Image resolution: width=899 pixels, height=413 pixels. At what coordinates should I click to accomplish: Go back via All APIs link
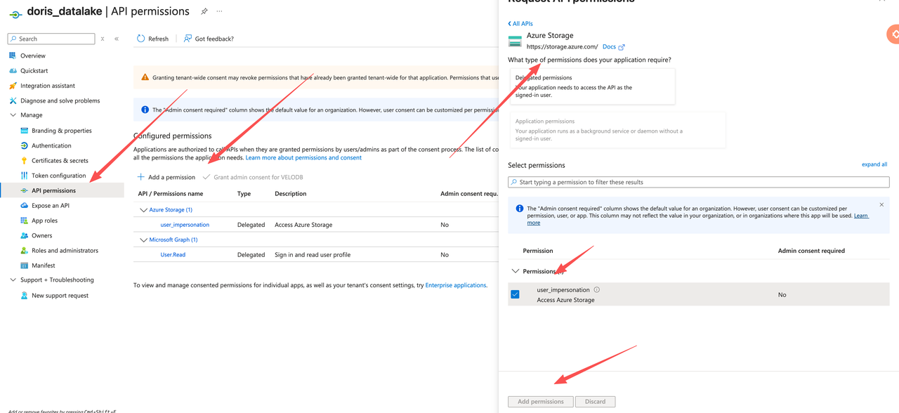520,23
